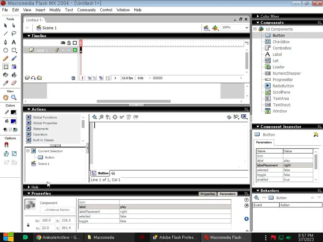323x242 pixels.
Task: Select the Lasso tool
Action: point(14,33)
